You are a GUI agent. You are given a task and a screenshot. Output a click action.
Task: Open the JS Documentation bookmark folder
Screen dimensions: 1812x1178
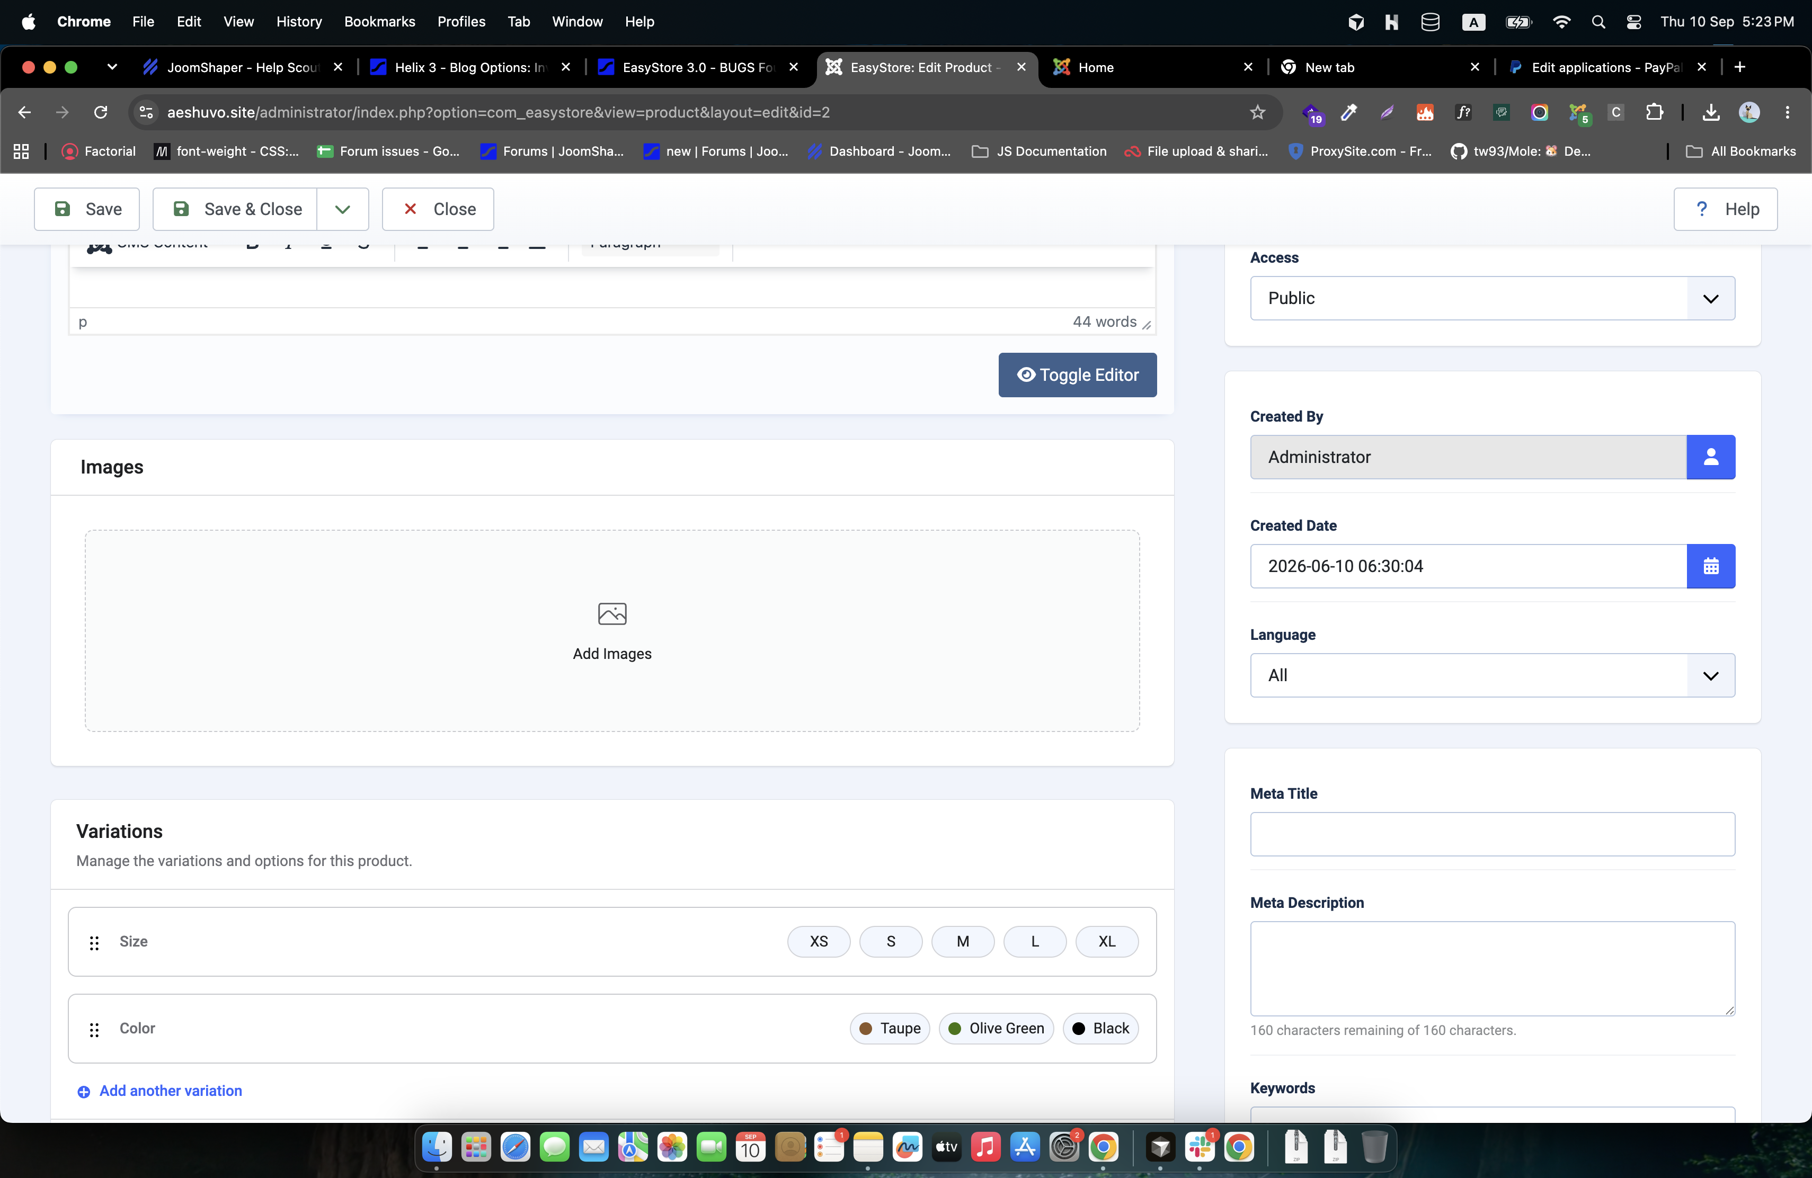pyautogui.click(x=1039, y=151)
